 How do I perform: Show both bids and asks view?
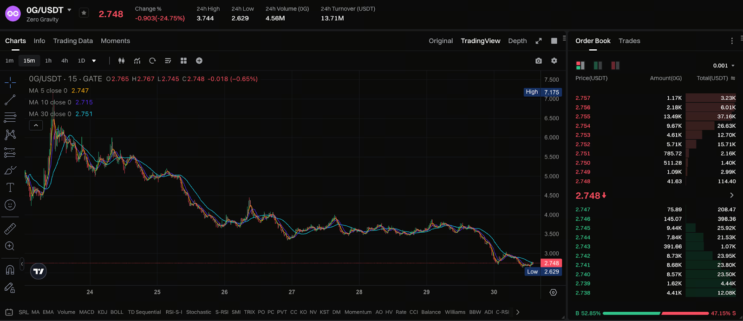pos(580,66)
